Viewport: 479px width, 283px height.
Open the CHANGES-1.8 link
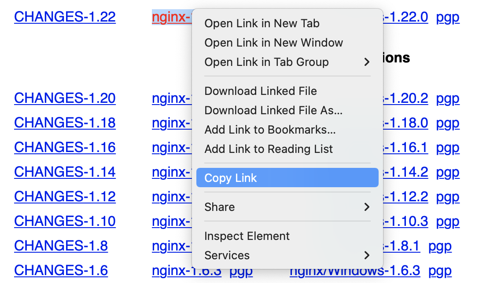pyautogui.click(x=61, y=246)
